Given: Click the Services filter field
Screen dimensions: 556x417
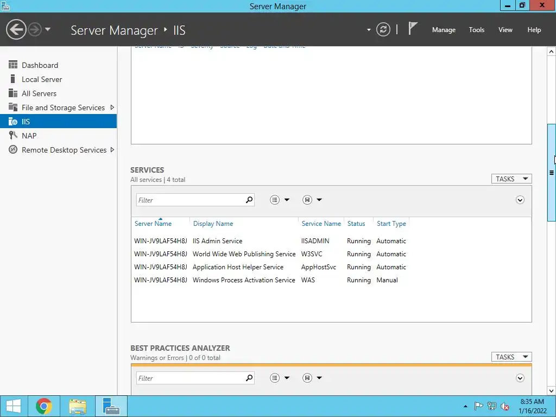Looking at the screenshot, I should pyautogui.click(x=190, y=200).
